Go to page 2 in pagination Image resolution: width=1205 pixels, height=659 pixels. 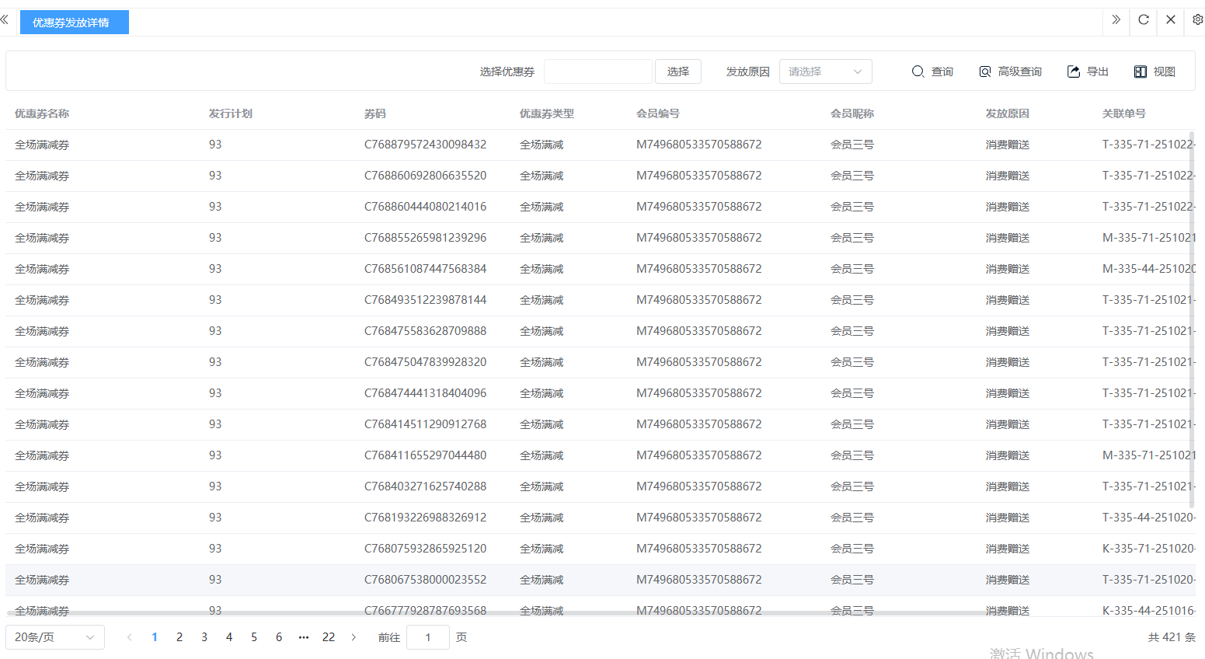pyautogui.click(x=179, y=637)
